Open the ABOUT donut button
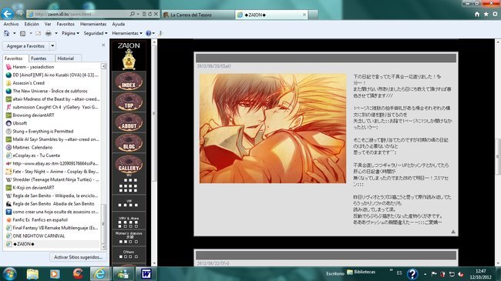 [129, 122]
